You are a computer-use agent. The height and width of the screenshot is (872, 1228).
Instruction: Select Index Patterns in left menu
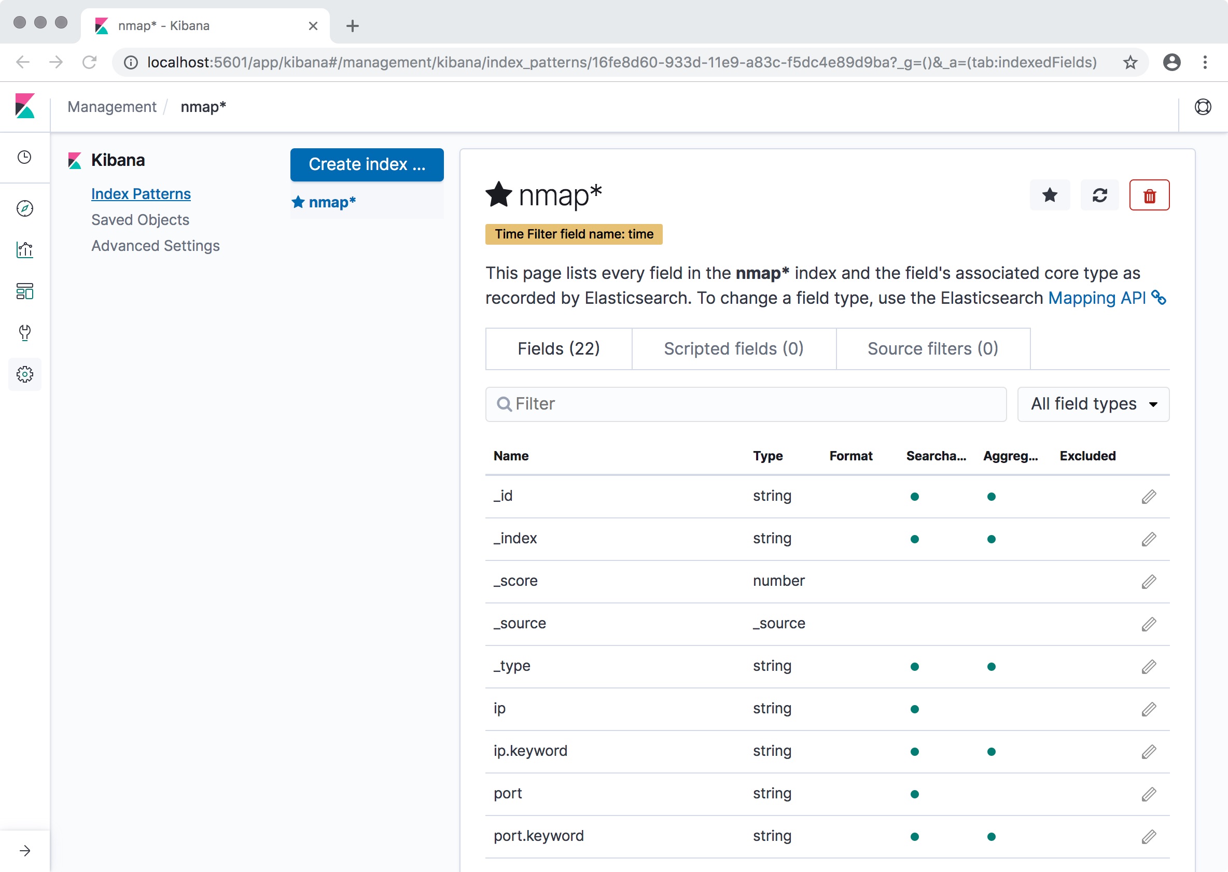[x=141, y=193]
